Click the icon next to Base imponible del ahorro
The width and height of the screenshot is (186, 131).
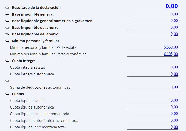(7, 28)
